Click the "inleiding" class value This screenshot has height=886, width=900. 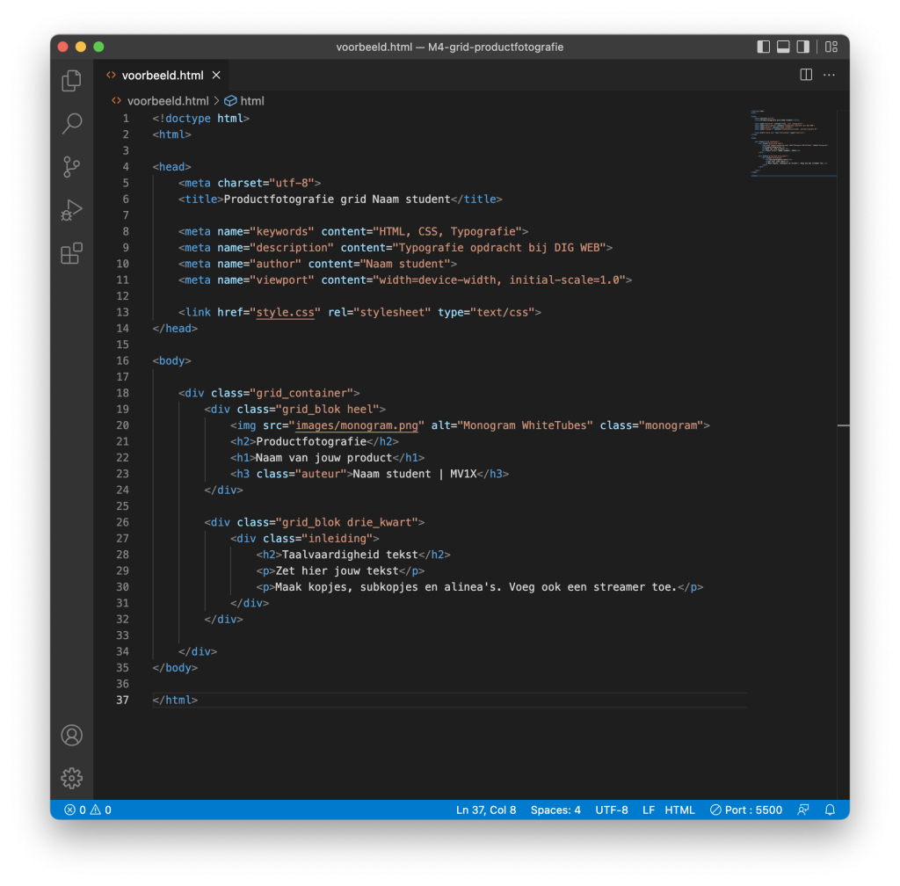click(337, 538)
